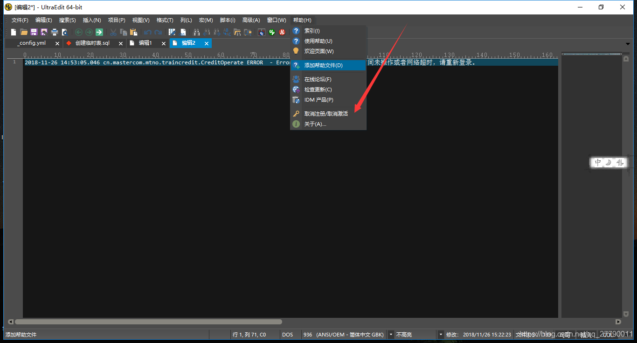Open the 插入(N) menu
This screenshot has width=637, height=343.
(91, 20)
